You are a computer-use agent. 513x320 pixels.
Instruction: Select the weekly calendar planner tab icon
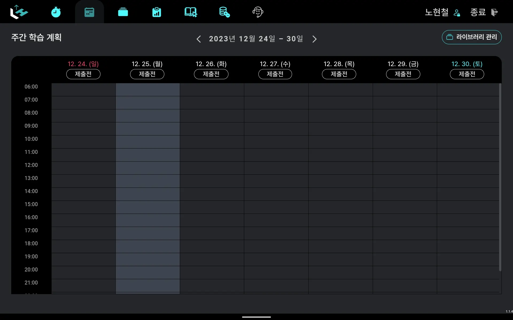pyautogui.click(x=89, y=12)
